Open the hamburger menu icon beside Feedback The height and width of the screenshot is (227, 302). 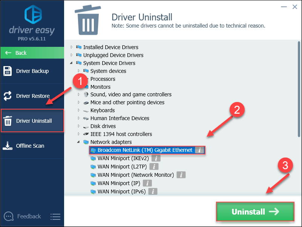coord(55,216)
